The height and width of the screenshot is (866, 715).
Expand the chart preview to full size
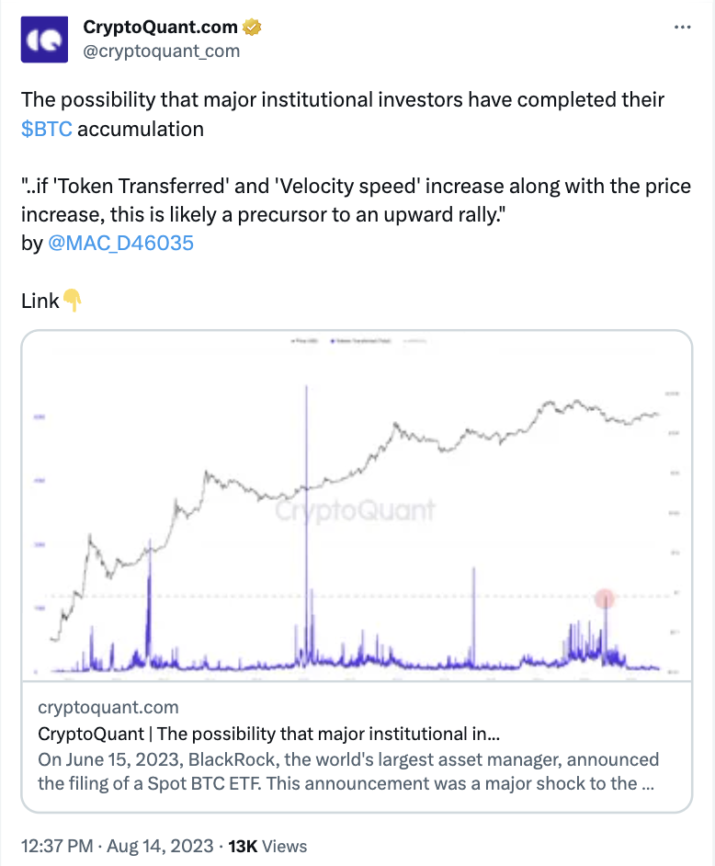[x=357, y=506]
